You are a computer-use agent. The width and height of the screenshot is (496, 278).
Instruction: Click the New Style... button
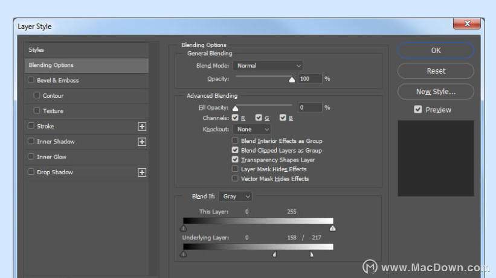click(436, 92)
